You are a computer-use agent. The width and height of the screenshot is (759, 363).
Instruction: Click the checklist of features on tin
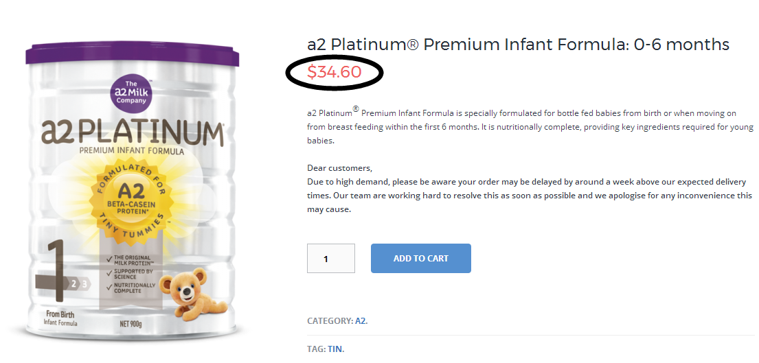pos(126,274)
